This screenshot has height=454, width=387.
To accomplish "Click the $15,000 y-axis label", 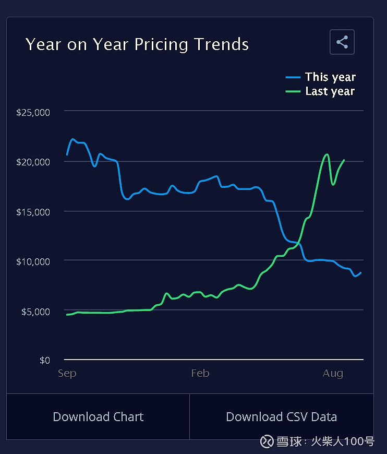I will point(33,212).
